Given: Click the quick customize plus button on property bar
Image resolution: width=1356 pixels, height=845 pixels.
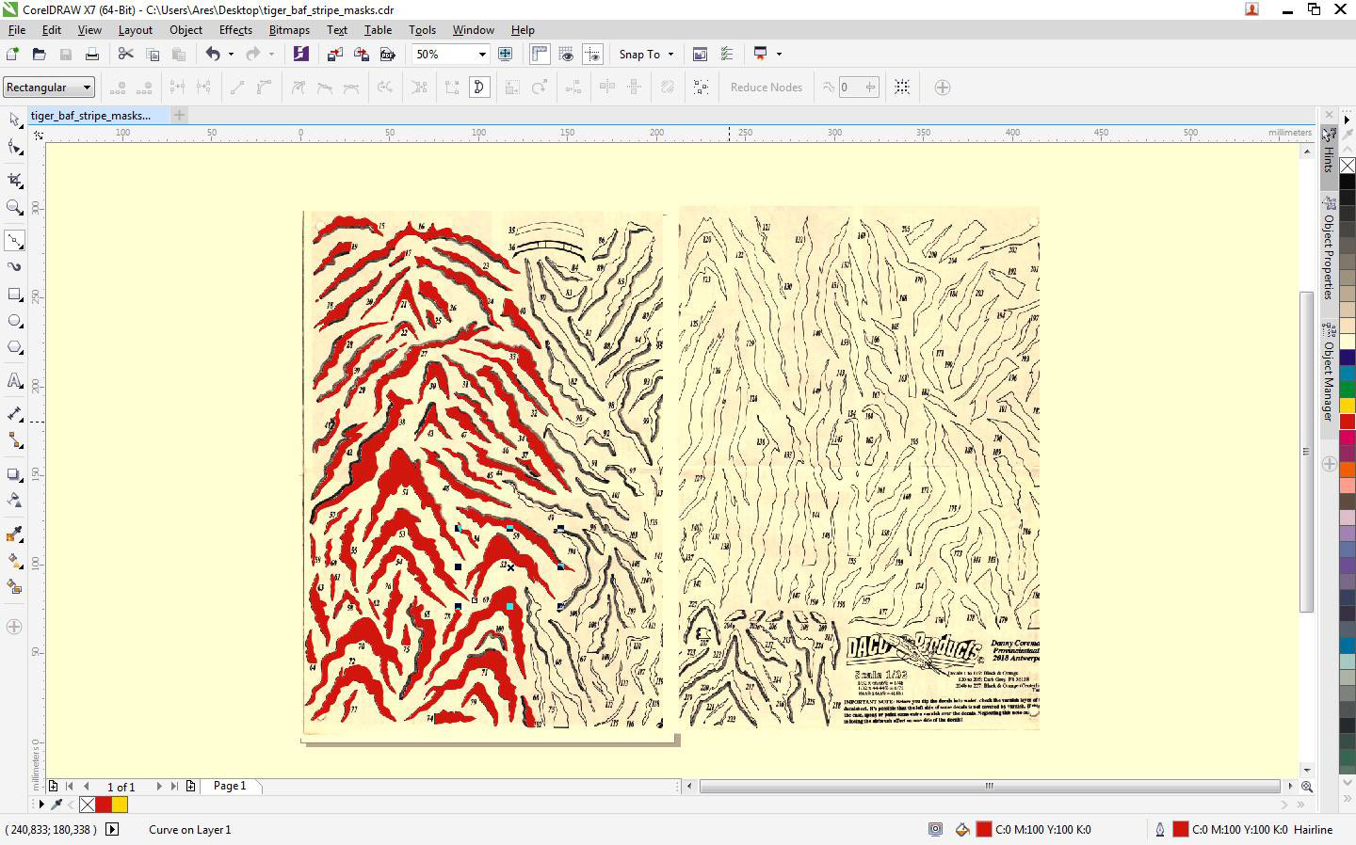Looking at the screenshot, I should (943, 88).
